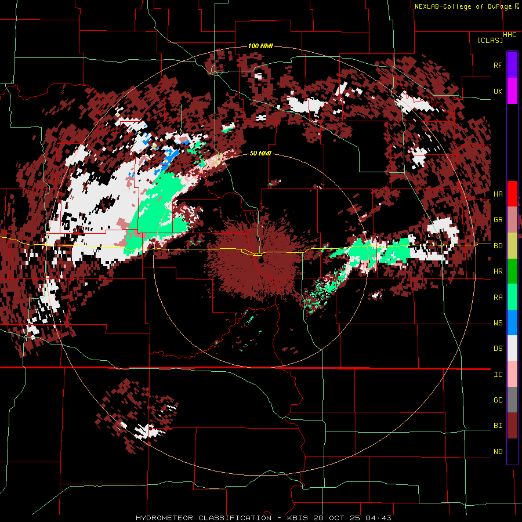Click the GC legend label
522x522 pixels.
(x=498, y=400)
